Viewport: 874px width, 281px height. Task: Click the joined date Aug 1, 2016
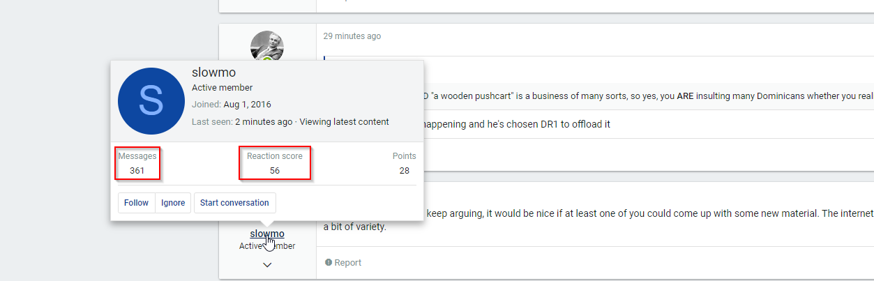[248, 105]
